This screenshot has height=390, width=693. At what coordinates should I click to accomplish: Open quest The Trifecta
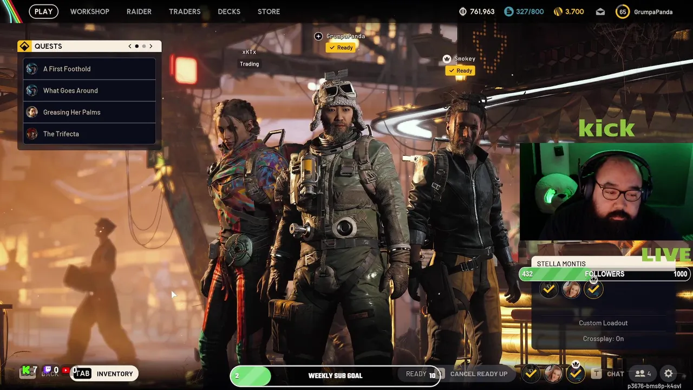[x=89, y=134]
